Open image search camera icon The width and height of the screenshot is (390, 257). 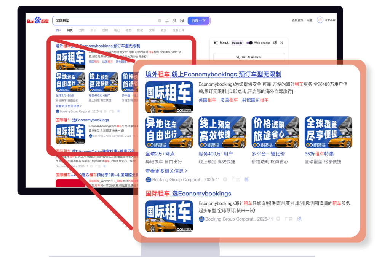[182, 21]
